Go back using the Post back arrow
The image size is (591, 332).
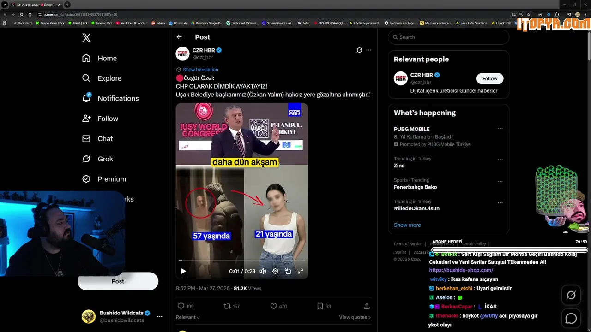point(179,37)
